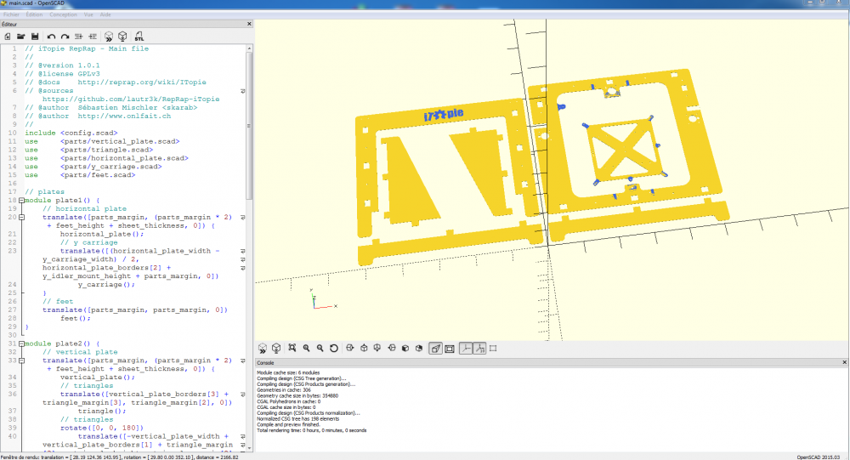850x460 pixels.
Task: Zoom in on the 3D view
Action: pyautogui.click(x=306, y=349)
